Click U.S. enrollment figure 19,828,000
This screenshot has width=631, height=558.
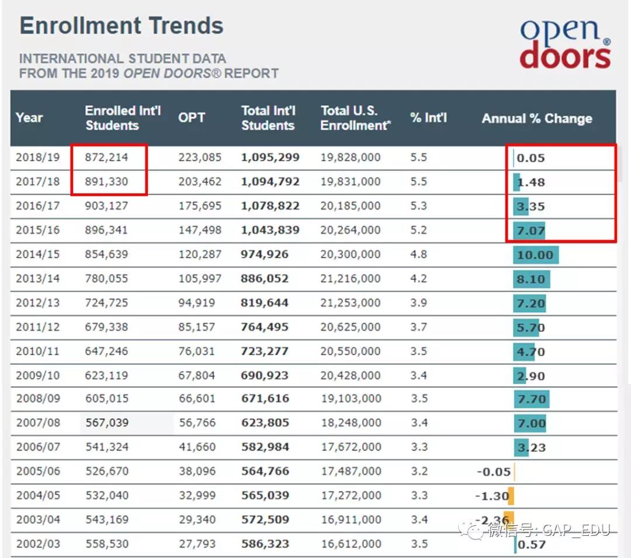coord(350,157)
